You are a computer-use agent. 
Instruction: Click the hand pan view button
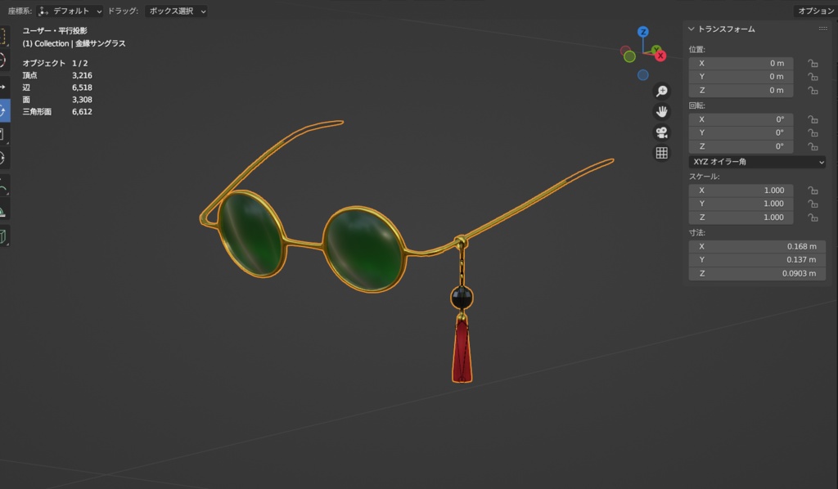(661, 111)
